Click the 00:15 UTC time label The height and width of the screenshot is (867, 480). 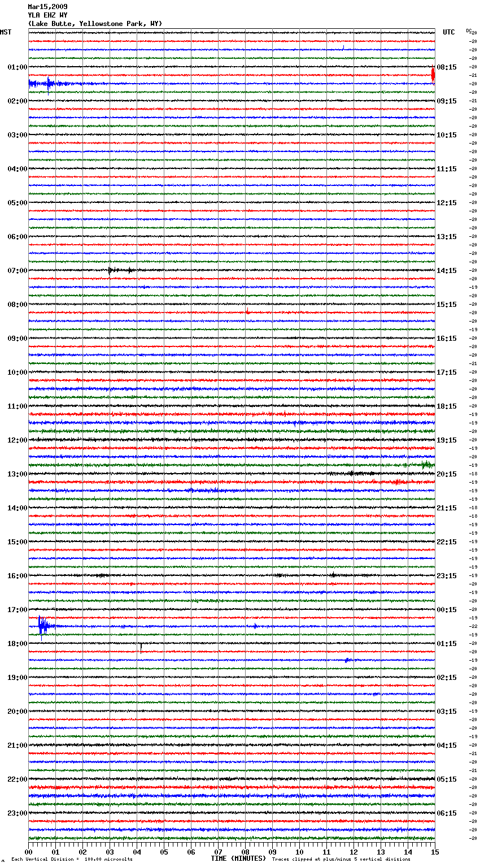[x=447, y=610]
